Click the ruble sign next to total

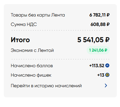pos(107,40)
